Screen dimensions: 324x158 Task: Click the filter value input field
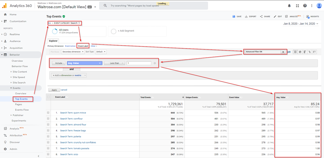(x=139, y=63)
